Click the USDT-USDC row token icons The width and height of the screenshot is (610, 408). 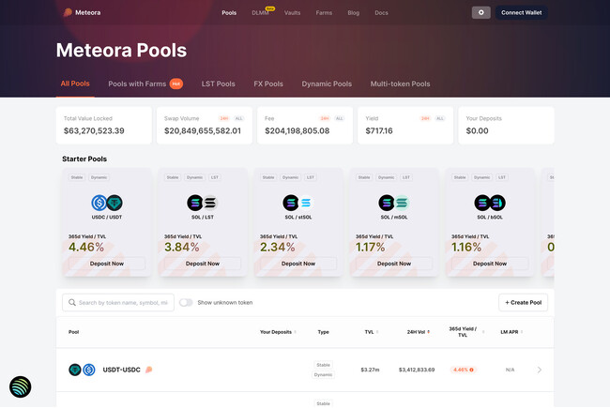[x=82, y=370]
